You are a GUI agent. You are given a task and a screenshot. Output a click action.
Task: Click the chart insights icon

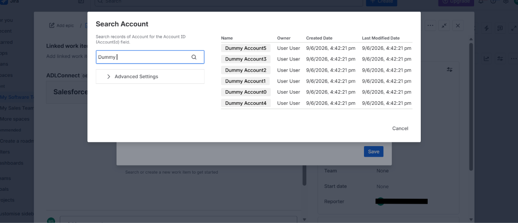tap(486, 58)
